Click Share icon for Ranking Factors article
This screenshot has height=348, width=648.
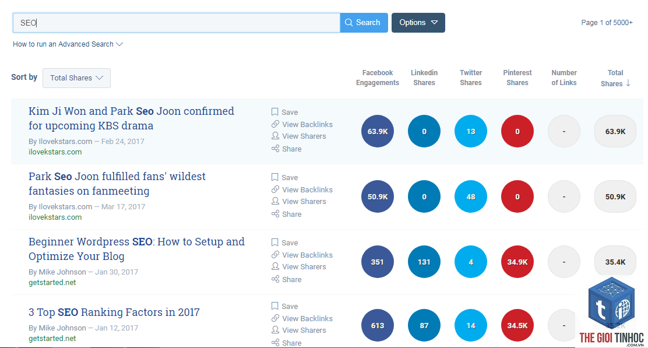(x=275, y=343)
